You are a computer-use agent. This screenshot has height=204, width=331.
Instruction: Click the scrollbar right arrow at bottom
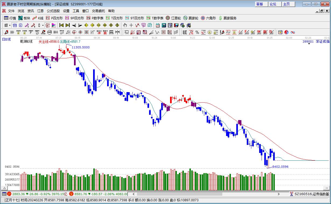pos(279,194)
